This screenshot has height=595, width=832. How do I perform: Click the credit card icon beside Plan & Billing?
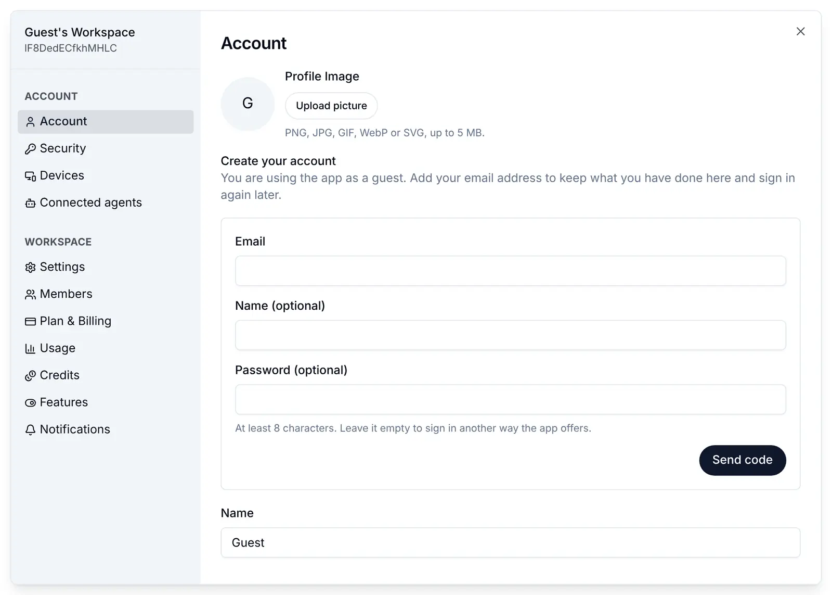point(30,321)
